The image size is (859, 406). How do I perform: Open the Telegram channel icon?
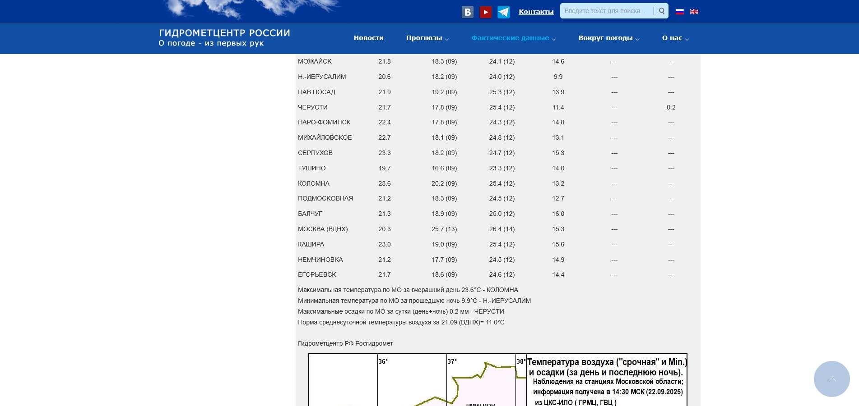(x=504, y=12)
